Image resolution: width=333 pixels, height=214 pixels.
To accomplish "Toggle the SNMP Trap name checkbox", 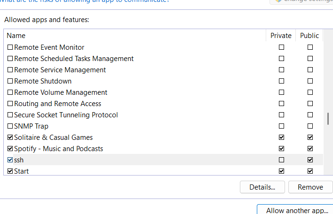I will point(10,126).
